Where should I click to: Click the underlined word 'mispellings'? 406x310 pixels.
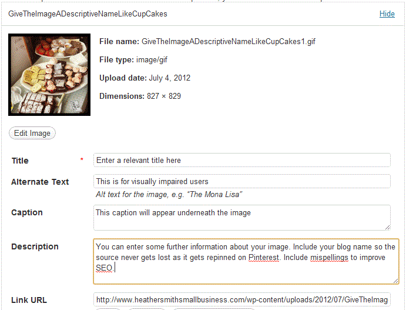tap(329, 258)
